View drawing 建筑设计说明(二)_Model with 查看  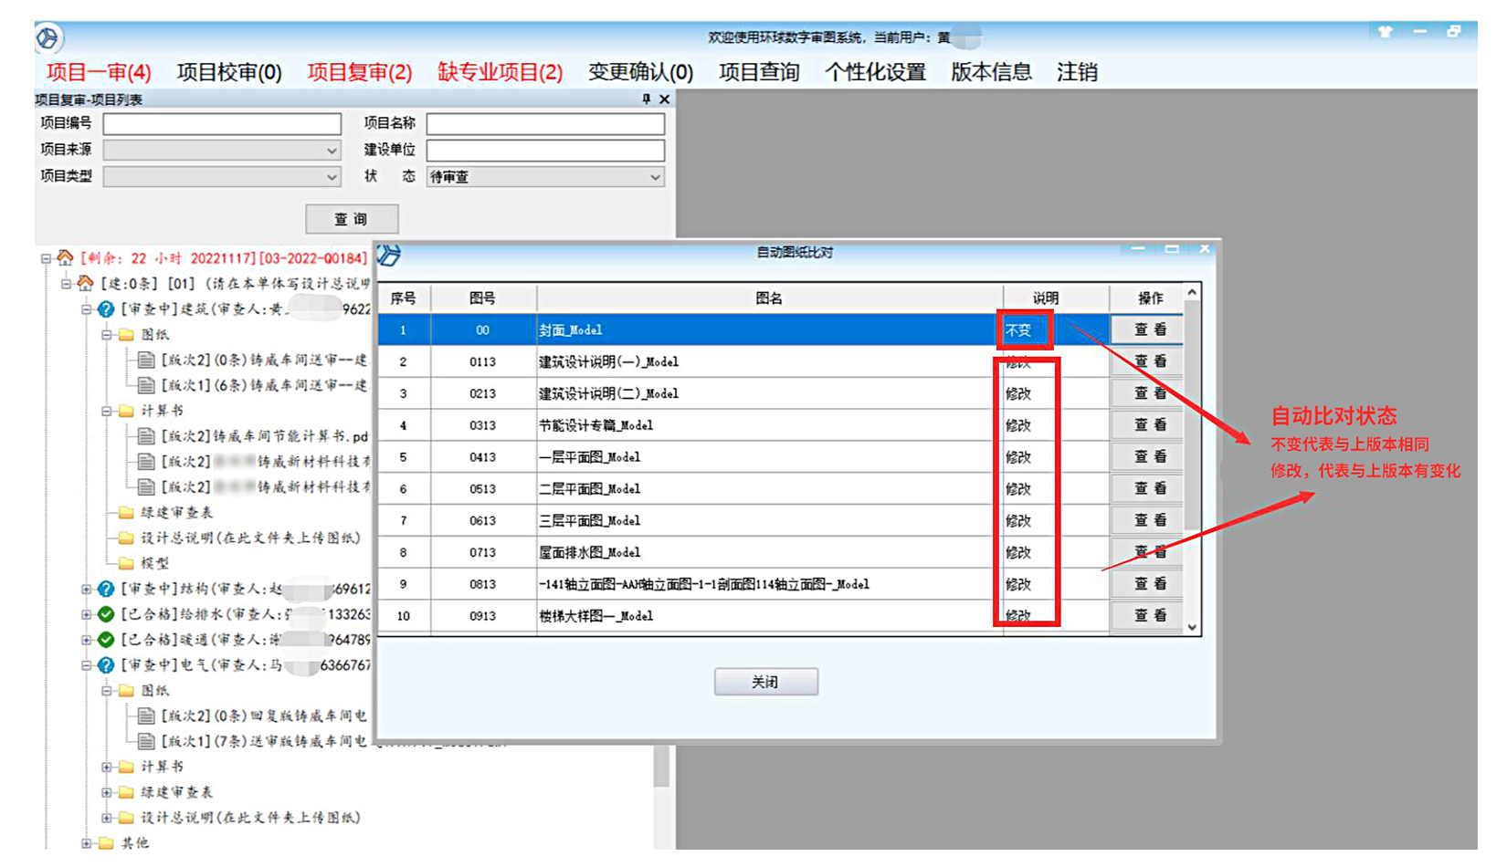[x=1148, y=393]
